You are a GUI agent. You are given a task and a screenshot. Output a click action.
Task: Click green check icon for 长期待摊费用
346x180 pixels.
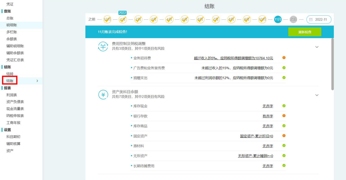coord(284,166)
